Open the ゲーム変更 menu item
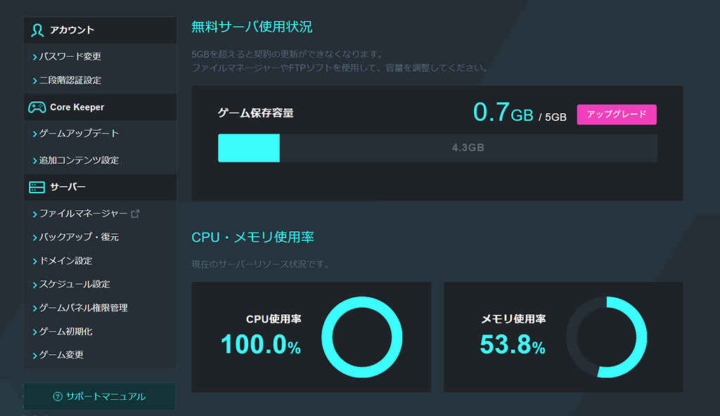Image resolution: width=720 pixels, height=416 pixels. 61,355
